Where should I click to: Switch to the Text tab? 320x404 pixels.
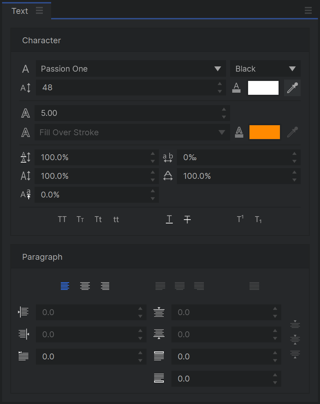coord(20,11)
